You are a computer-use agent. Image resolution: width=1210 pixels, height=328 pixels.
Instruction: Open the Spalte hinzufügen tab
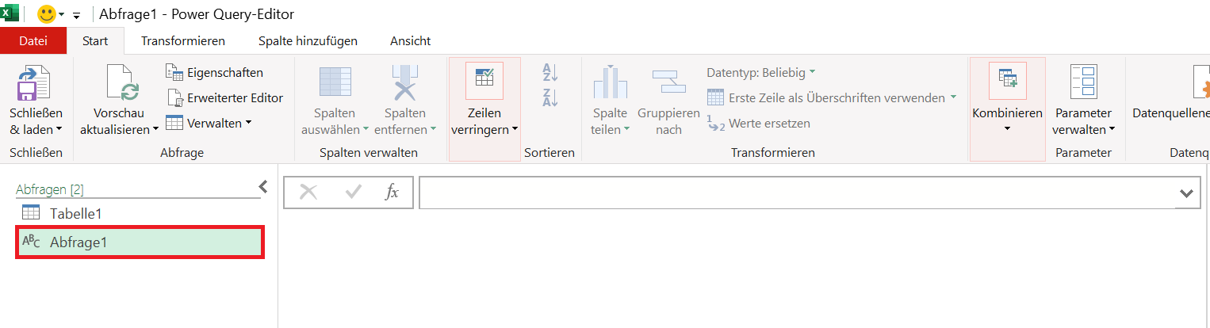coord(308,40)
